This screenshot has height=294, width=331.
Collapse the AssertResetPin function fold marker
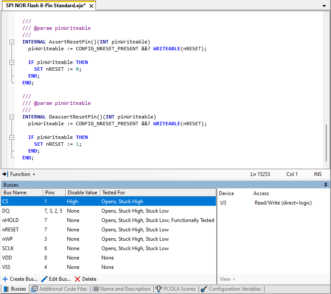click(12, 42)
